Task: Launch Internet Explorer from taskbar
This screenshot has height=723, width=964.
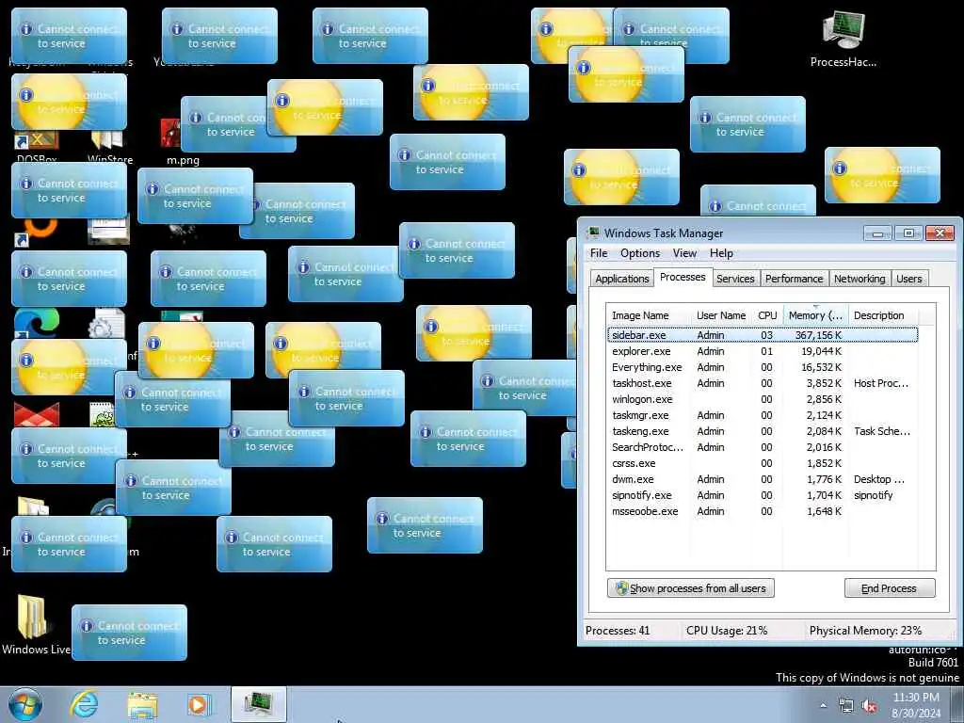Action: click(x=84, y=704)
